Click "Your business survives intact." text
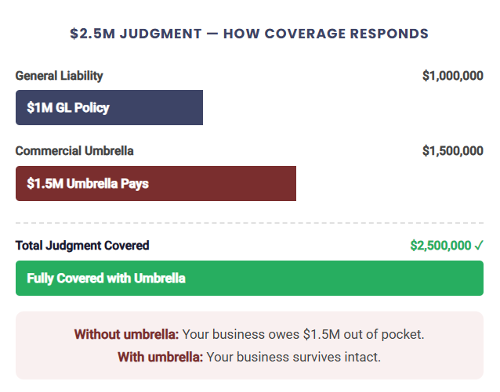Image resolution: width=500 pixels, height=392 pixels. [x=293, y=358]
